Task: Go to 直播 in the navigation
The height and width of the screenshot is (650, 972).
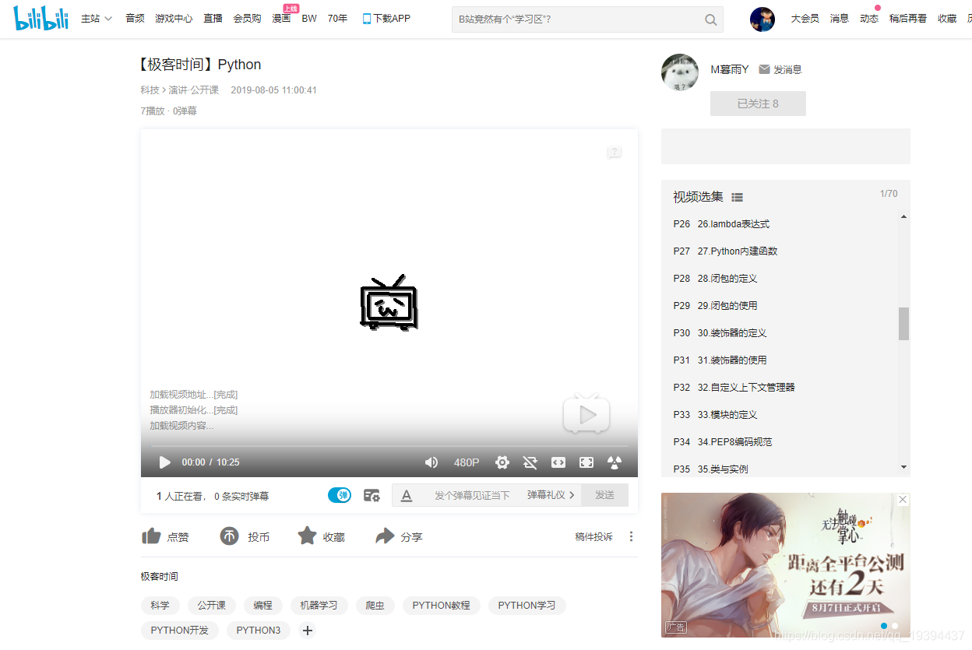Action: pos(213,19)
